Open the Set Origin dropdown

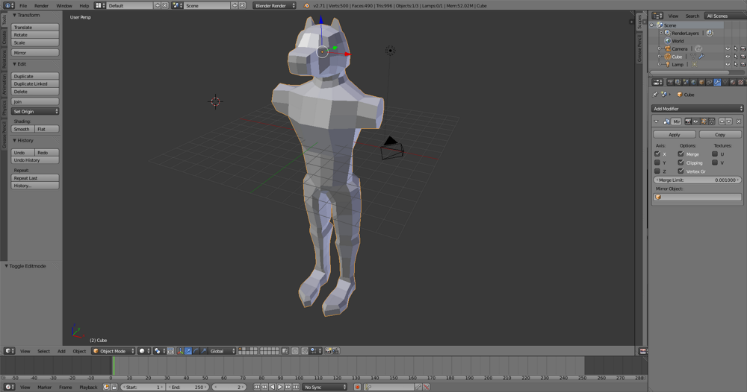coord(35,112)
